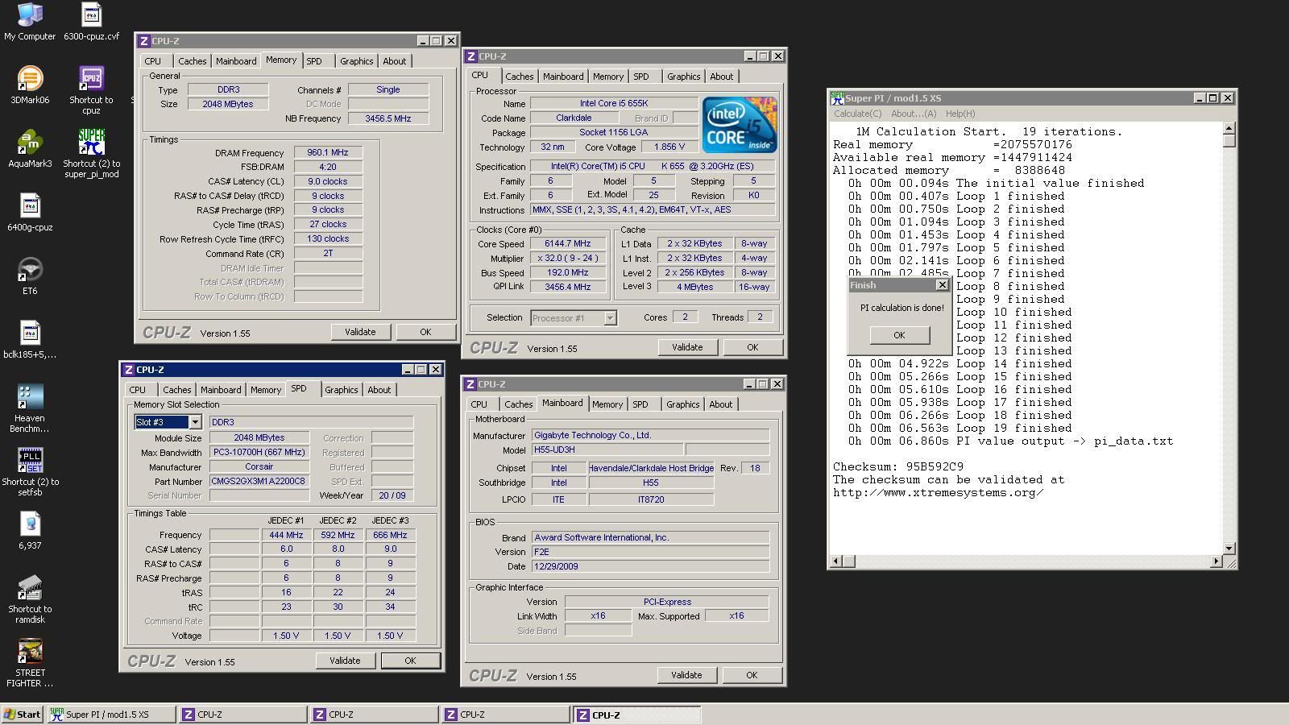Viewport: 1289px width, 725px height.
Task: Open the Shortcut to ramdisk icon
Action: click(x=30, y=589)
